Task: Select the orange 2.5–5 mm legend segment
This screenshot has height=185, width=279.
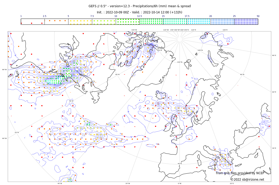Action: (56, 22)
